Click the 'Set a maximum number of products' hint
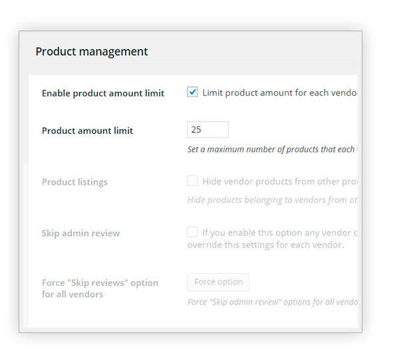Image resolution: width=399 pixels, height=363 pixels. click(x=273, y=149)
